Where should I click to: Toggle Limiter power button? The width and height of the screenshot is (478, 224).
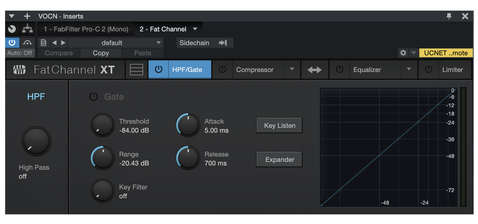point(429,70)
